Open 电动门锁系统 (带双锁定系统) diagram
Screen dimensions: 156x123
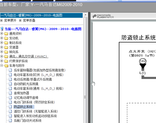pyautogui.click(x=34, y=102)
